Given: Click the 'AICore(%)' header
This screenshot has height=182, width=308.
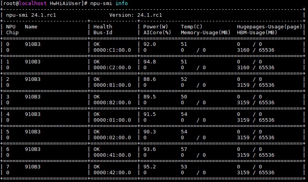Looking at the screenshot, I should [157, 33].
